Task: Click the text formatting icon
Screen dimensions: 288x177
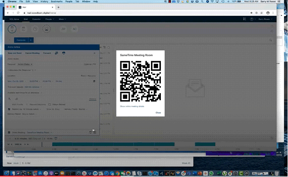Action: click(9, 99)
